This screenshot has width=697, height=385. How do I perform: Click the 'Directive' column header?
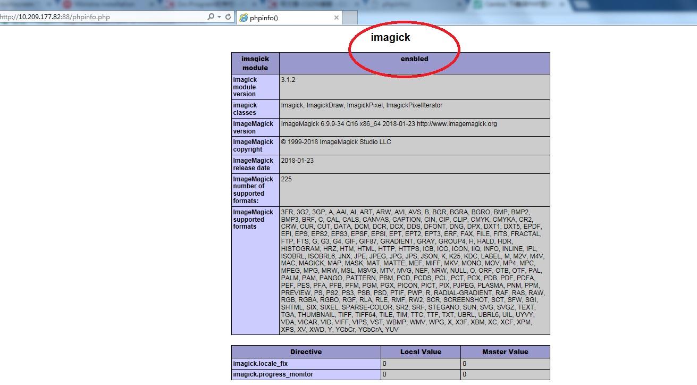coord(306,351)
